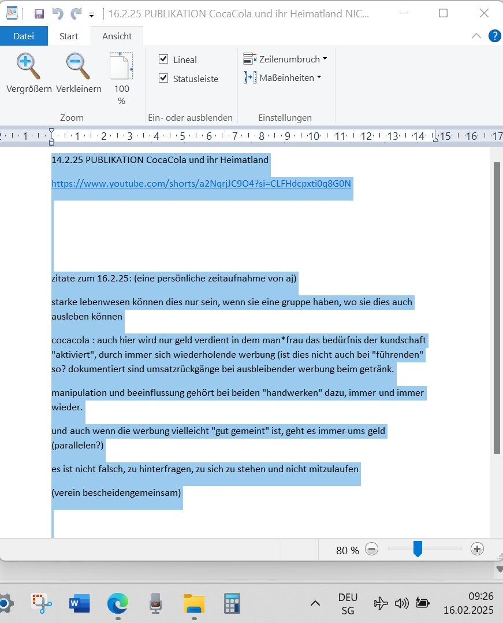Click text '(verein bescheidengemeinsam)'

point(116,492)
